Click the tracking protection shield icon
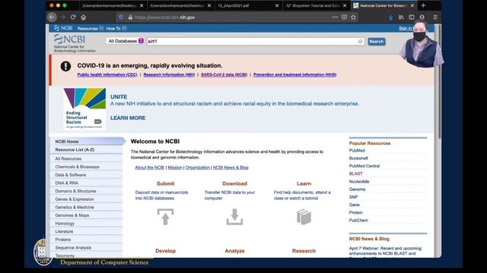This screenshot has width=487, height=273. coord(121,17)
